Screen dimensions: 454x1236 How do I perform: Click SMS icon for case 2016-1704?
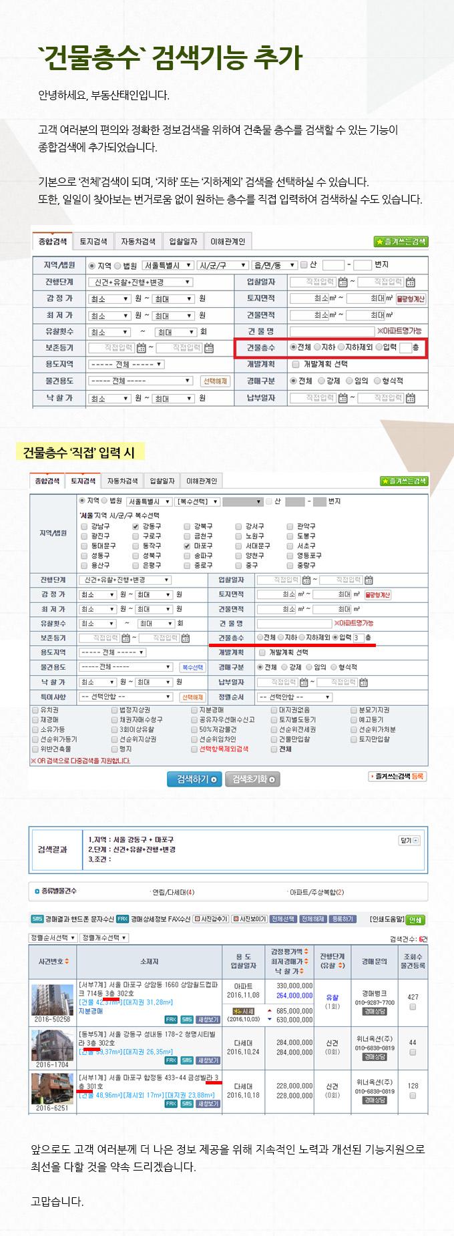[187, 1060]
